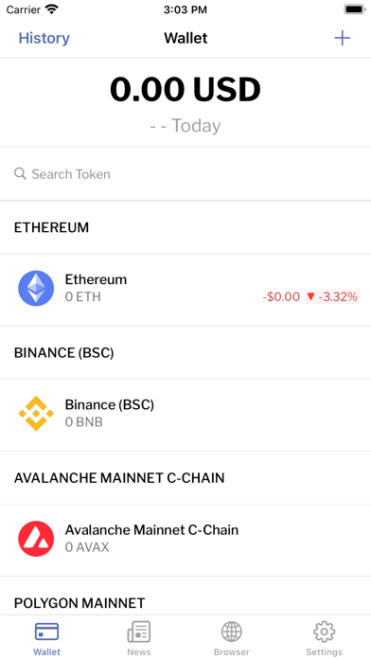Click the search magnifier icon
371x659 pixels.
click(x=20, y=173)
